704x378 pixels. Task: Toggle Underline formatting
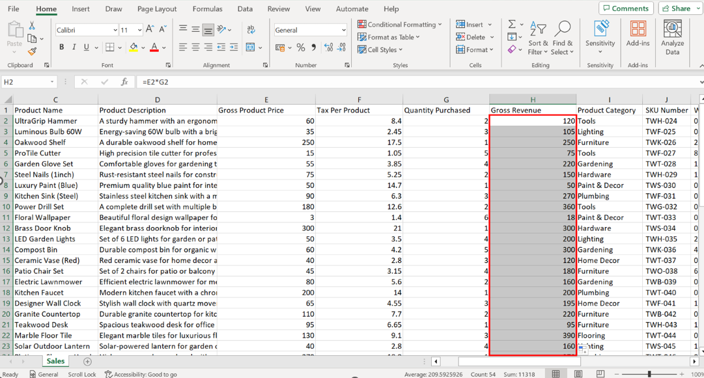click(86, 47)
